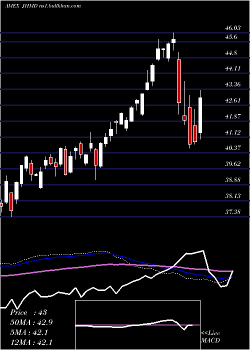Select the 37.38 price level label
This screenshot has width=250, height=350.
point(233,212)
